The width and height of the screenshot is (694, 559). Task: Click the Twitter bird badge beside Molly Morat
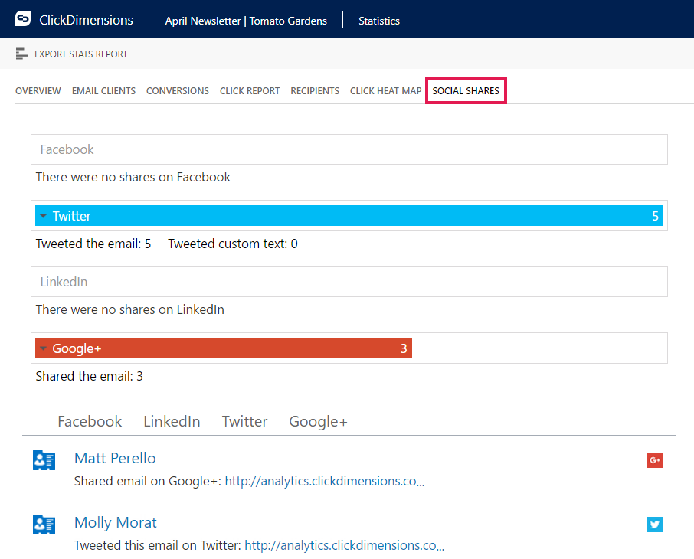click(x=655, y=525)
